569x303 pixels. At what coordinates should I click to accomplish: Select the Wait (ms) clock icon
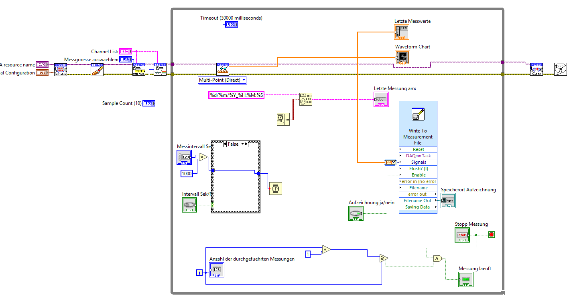[x=275, y=188]
